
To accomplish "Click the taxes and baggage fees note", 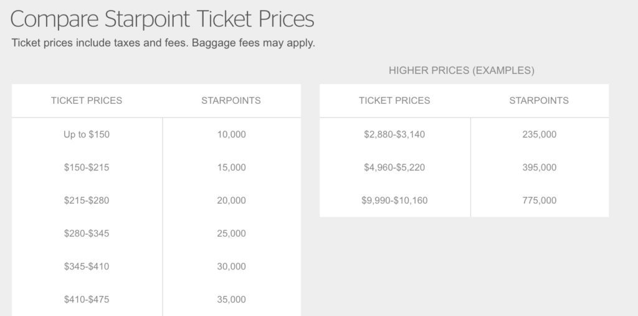I will (163, 44).
